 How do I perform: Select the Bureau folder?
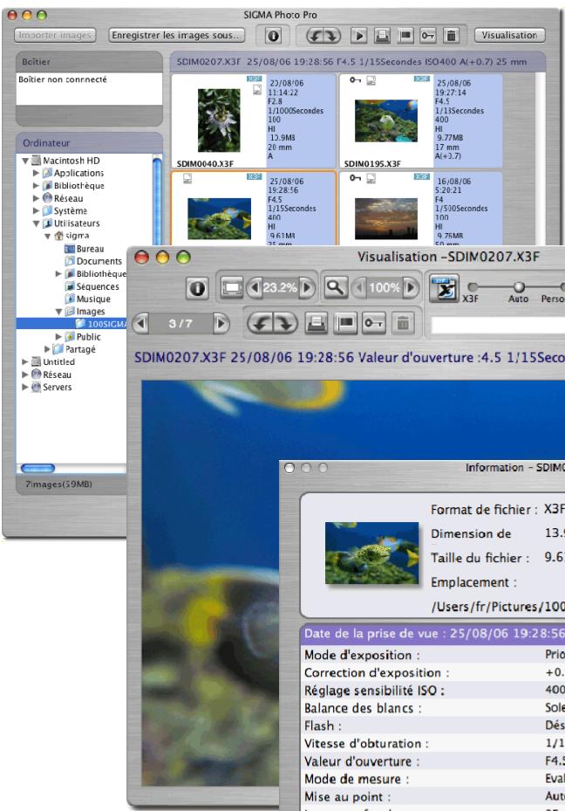pyautogui.click(x=85, y=249)
